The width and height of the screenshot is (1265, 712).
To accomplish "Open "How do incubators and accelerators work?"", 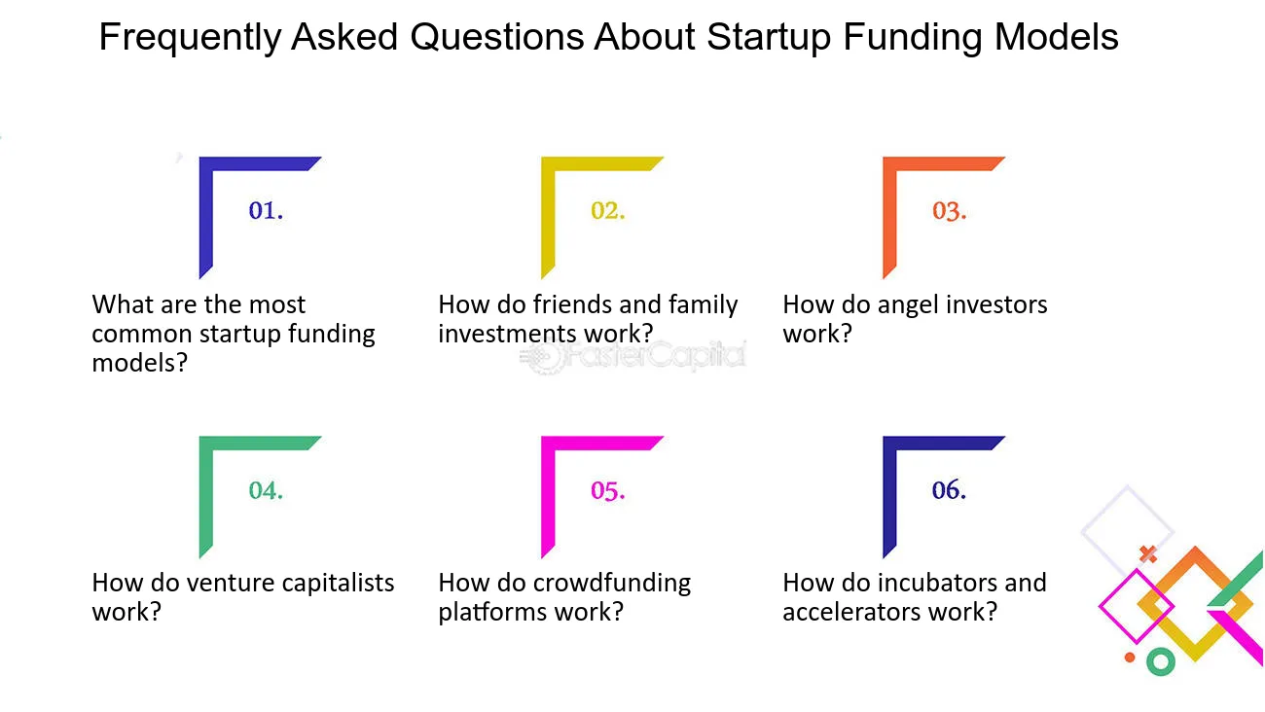I will 915,597.
